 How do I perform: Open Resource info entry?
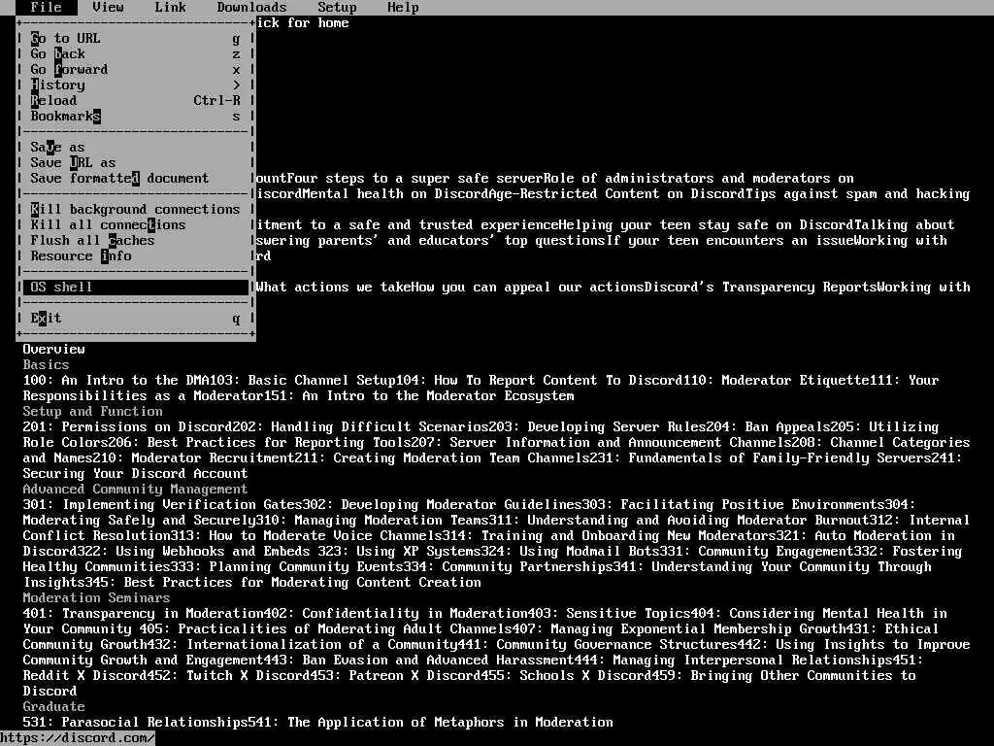coord(135,256)
